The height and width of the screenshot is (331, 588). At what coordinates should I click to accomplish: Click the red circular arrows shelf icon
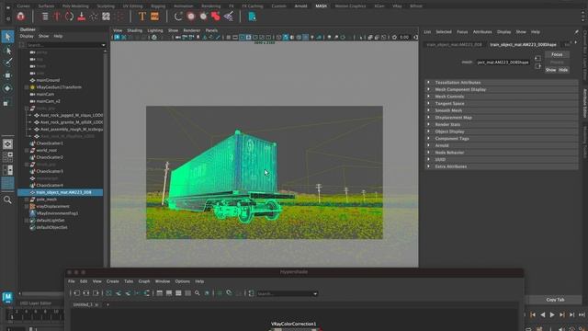(x=70, y=17)
